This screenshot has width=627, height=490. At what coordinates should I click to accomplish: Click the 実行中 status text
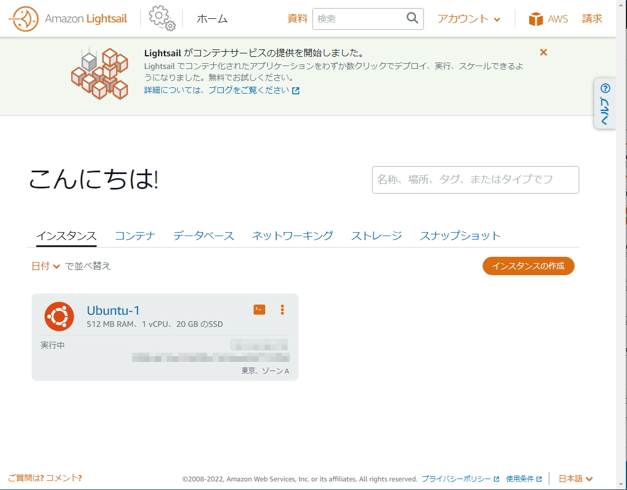tap(53, 345)
